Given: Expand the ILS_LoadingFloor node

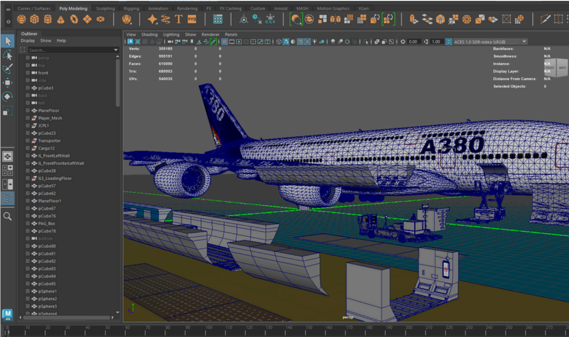Looking at the screenshot, I should point(28,178).
